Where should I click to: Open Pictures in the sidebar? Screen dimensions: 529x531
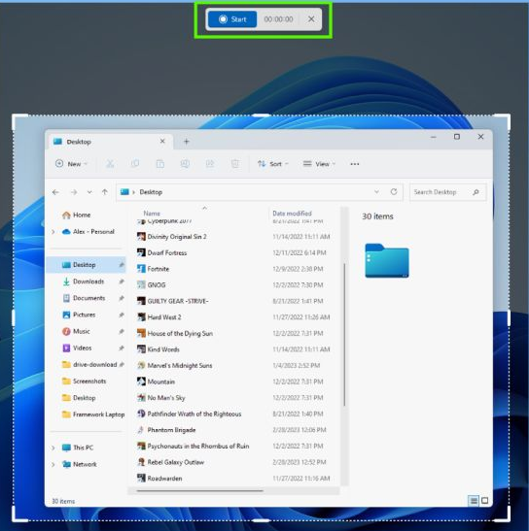(79, 315)
